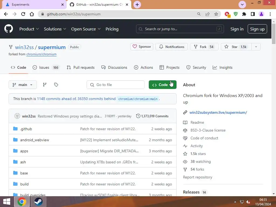Go back to the previous page
This screenshot has width=276, height=207.
(6, 14)
